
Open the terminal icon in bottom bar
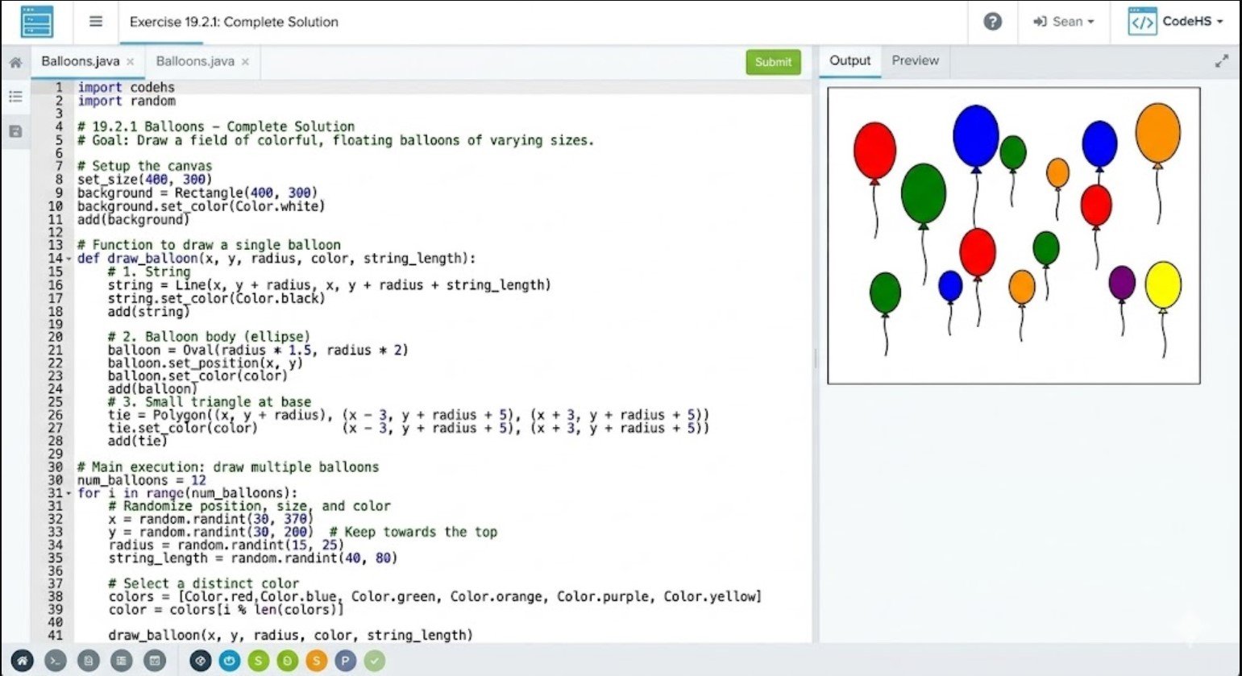point(55,661)
